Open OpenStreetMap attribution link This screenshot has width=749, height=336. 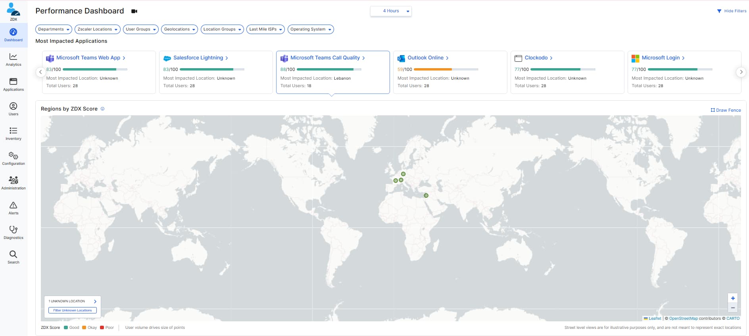click(683, 319)
